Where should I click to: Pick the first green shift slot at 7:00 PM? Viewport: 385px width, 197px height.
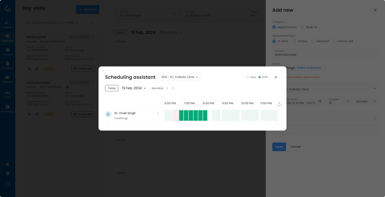click(181, 115)
